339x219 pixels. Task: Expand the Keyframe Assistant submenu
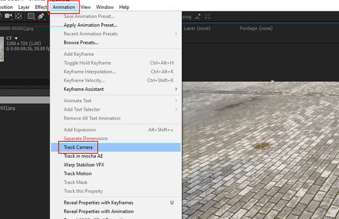click(116, 89)
